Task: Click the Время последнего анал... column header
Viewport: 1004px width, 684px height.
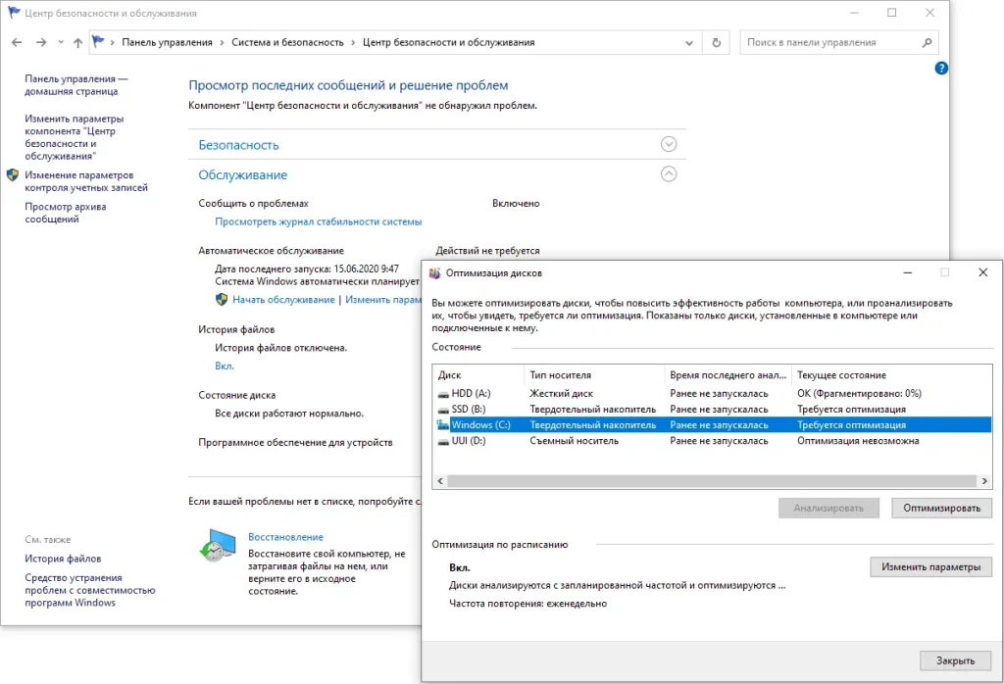Action: click(728, 375)
